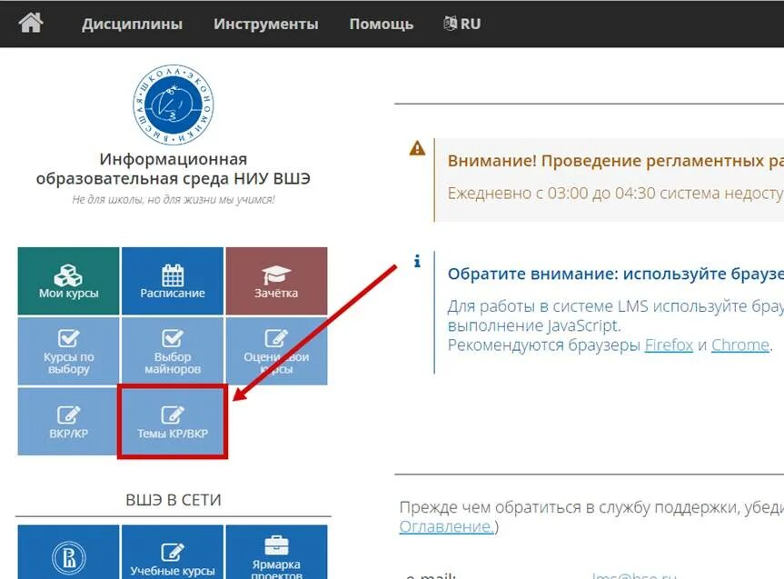Open the Дисциплины menu
This screenshot has height=579, width=784.
[132, 24]
